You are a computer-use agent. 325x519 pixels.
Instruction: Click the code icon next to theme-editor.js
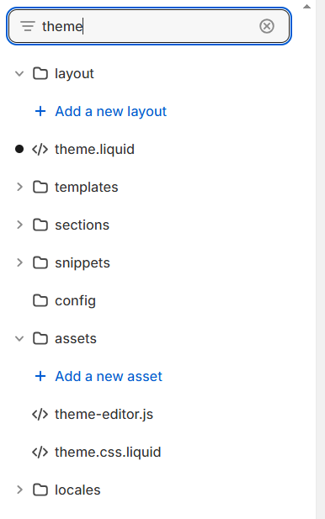click(40, 415)
